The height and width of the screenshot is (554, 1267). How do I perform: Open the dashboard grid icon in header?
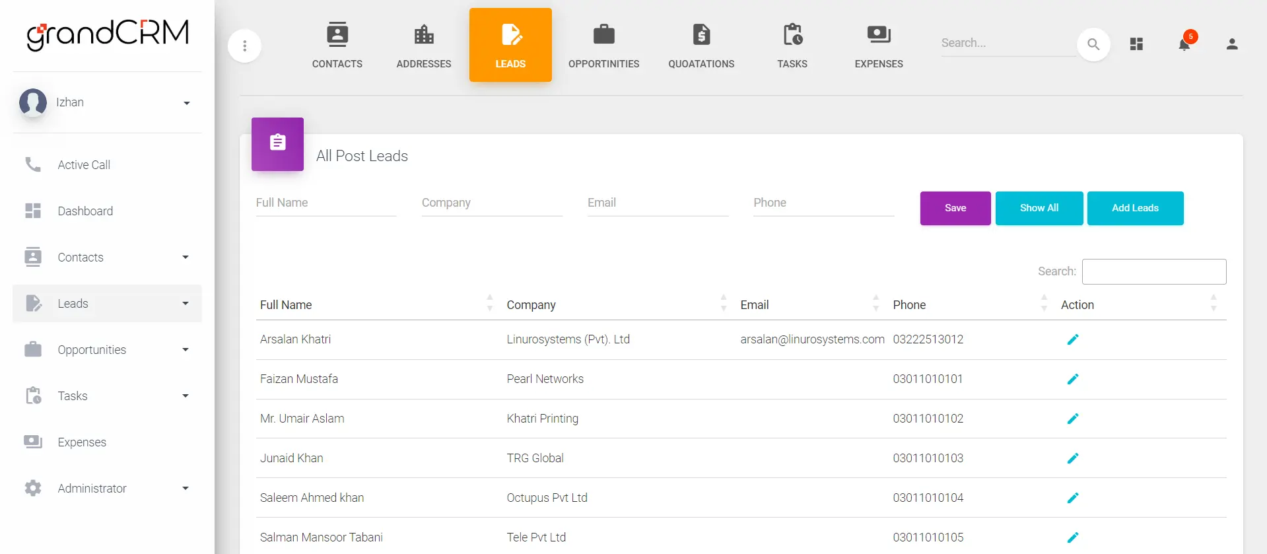[1136, 44]
